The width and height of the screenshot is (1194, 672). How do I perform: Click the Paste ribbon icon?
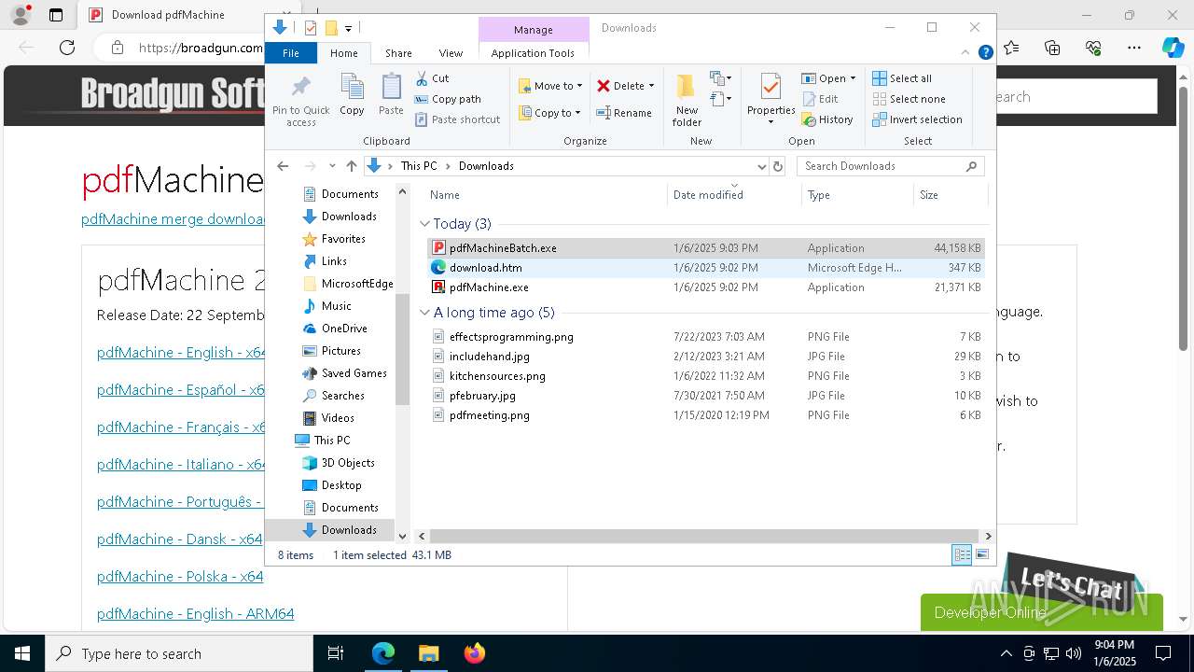[x=391, y=95]
